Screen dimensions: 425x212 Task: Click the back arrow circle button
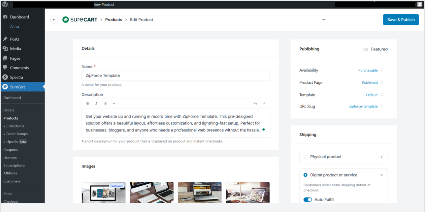click(x=54, y=20)
